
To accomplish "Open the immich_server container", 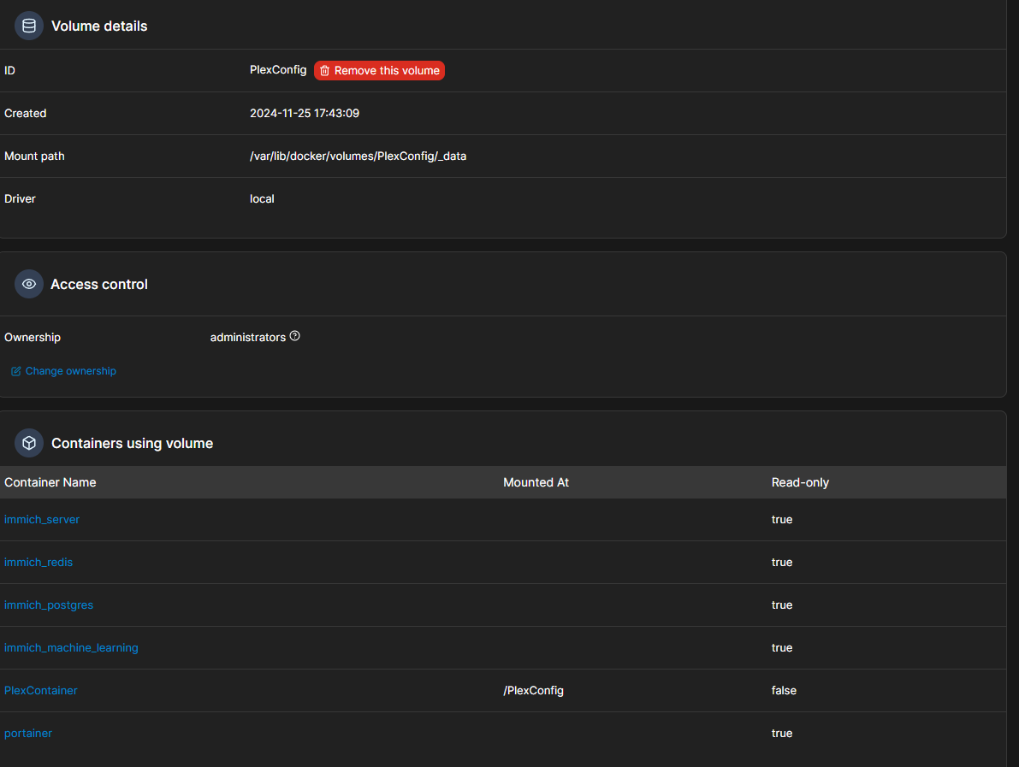I will 42,520.
